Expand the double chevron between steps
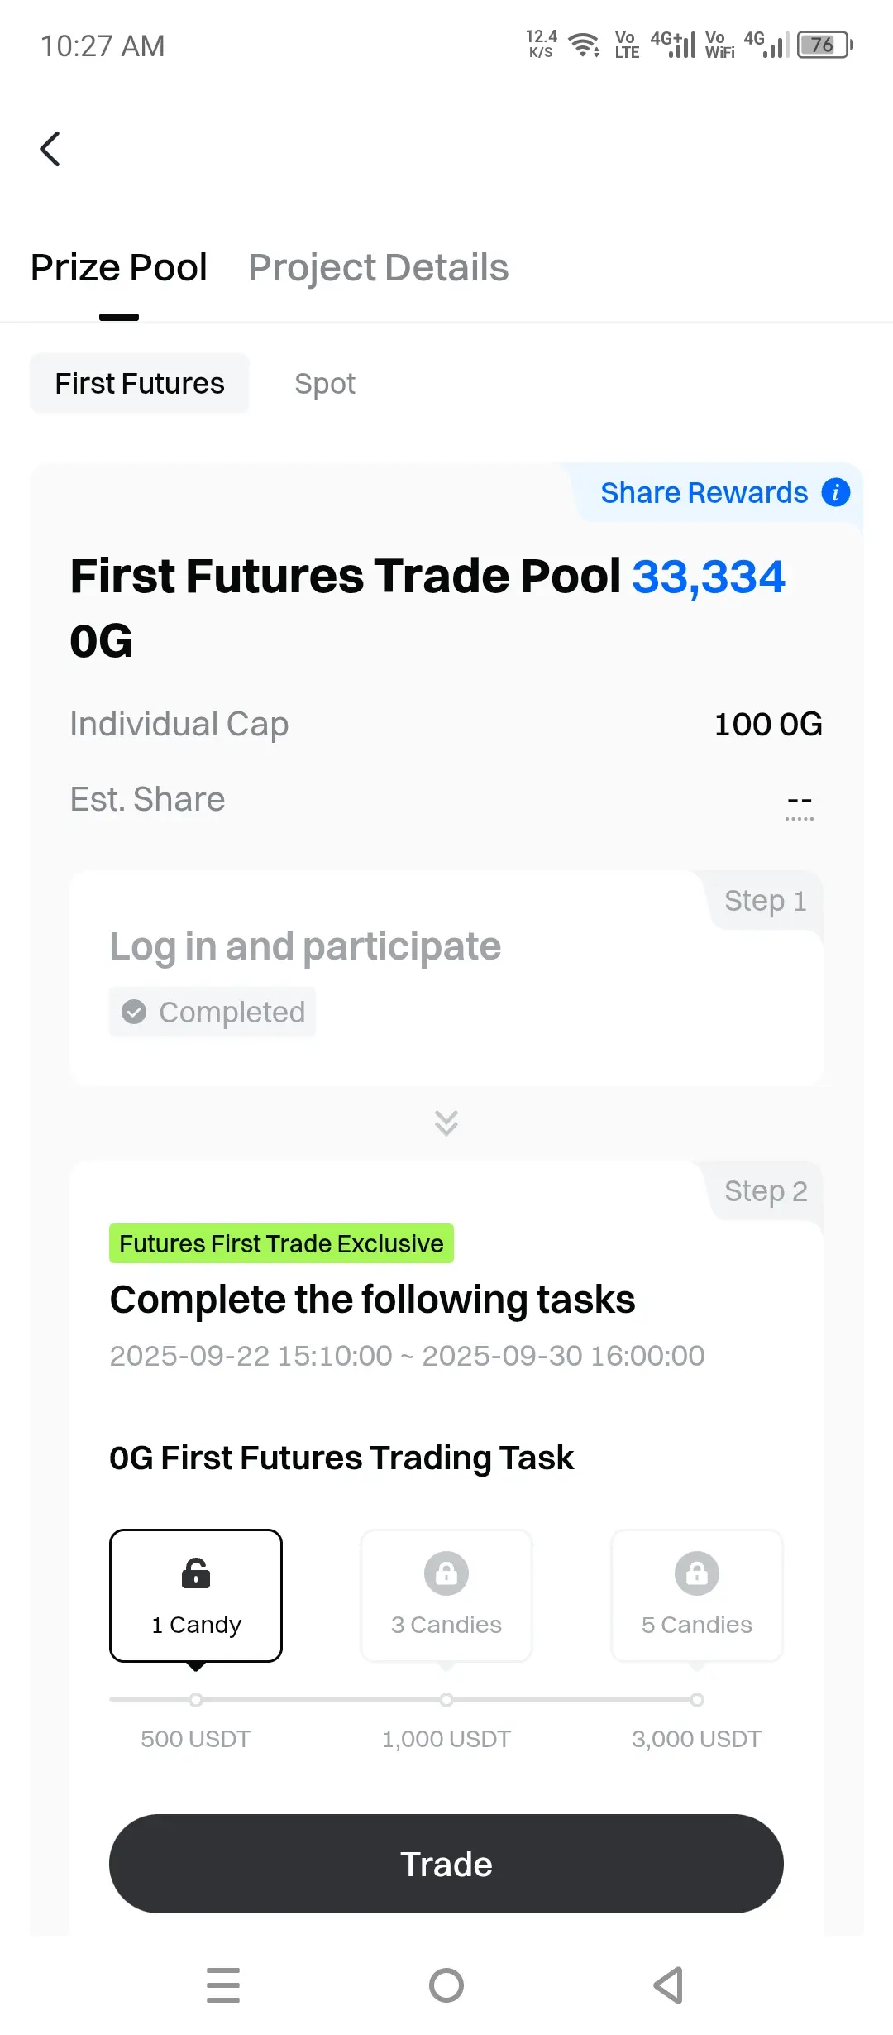Viewport: 893px width, 2035px height. [446, 1123]
